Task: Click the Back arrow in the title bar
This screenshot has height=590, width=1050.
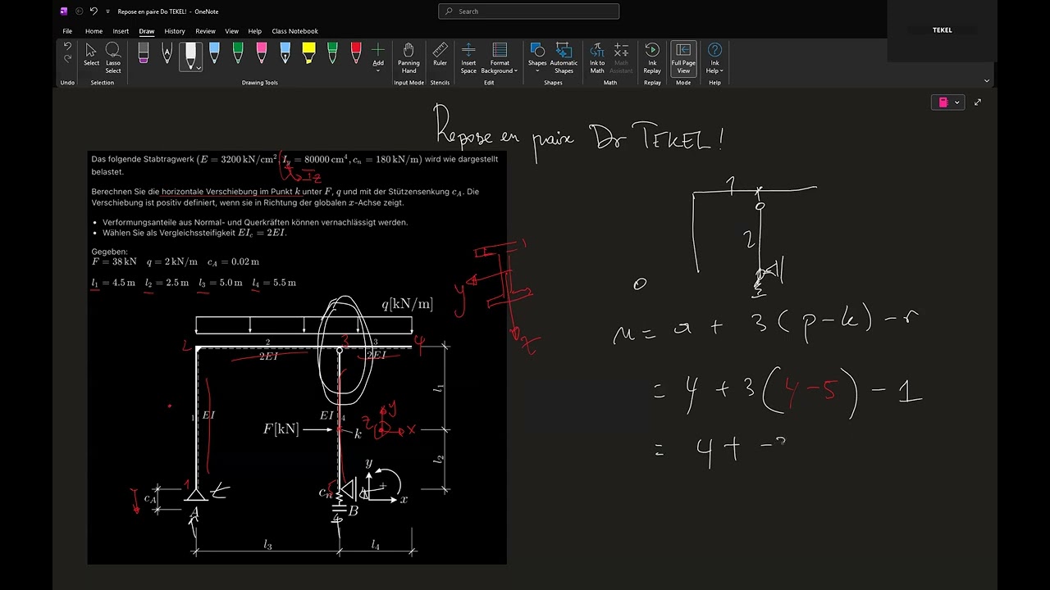Action: coord(80,11)
